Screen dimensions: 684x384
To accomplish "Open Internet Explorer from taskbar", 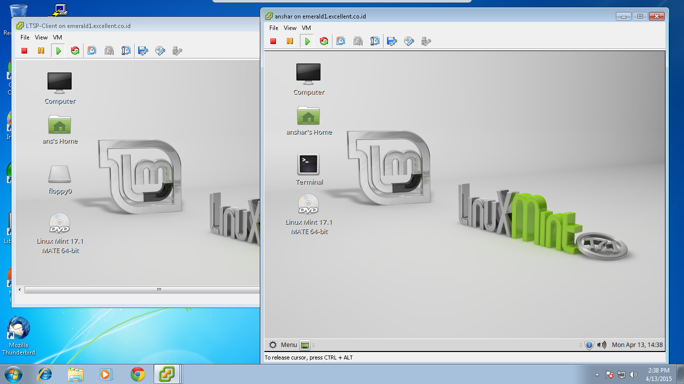I will (x=46, y=374).
